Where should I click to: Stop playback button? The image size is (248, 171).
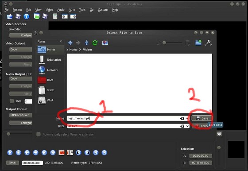tap(19, 153)
